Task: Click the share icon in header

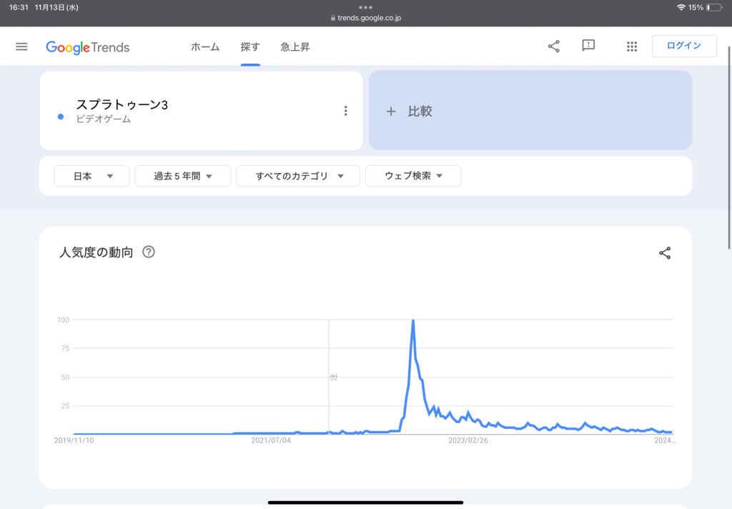Action: coord(554,46)
